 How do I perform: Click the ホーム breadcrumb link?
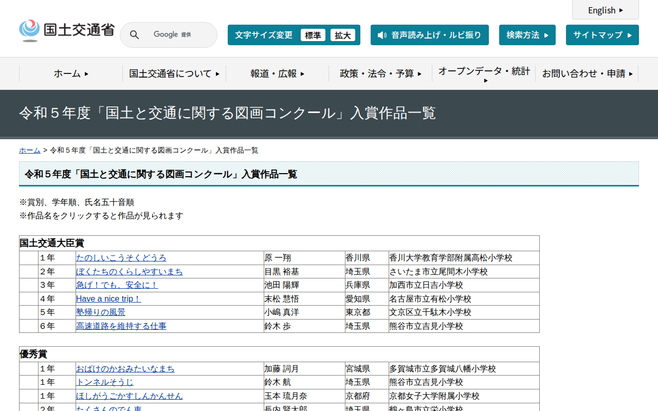tap(29, 150)
